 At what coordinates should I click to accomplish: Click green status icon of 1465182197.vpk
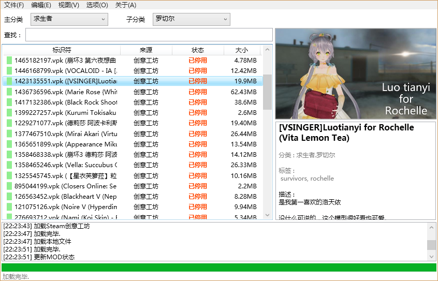[9, 61]
